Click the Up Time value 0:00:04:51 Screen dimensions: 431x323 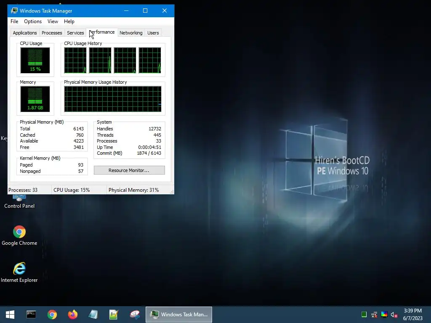[149, 147]
